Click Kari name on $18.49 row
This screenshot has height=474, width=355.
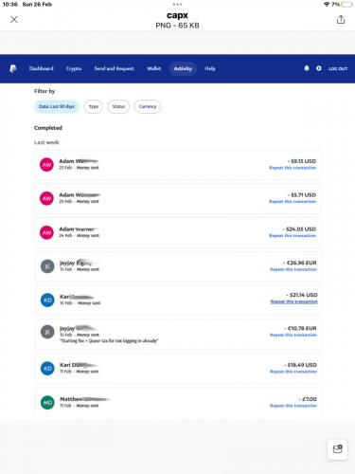point(78,365)
